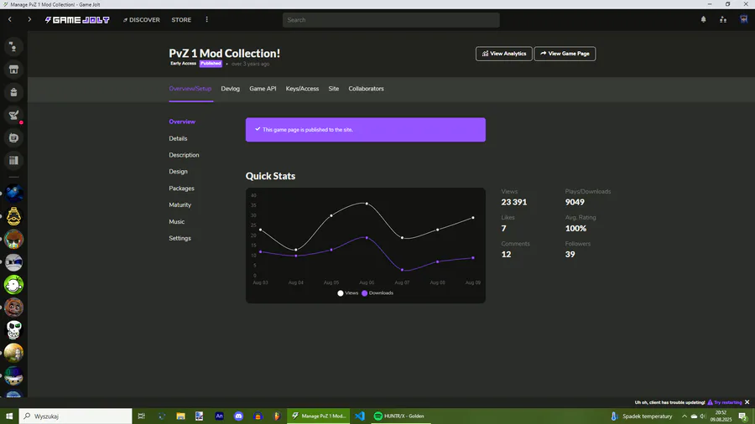The height and width of the screenshot is (424, 755).
Task: Open the three-dot more menu in navbar
Action: (207, 20)
